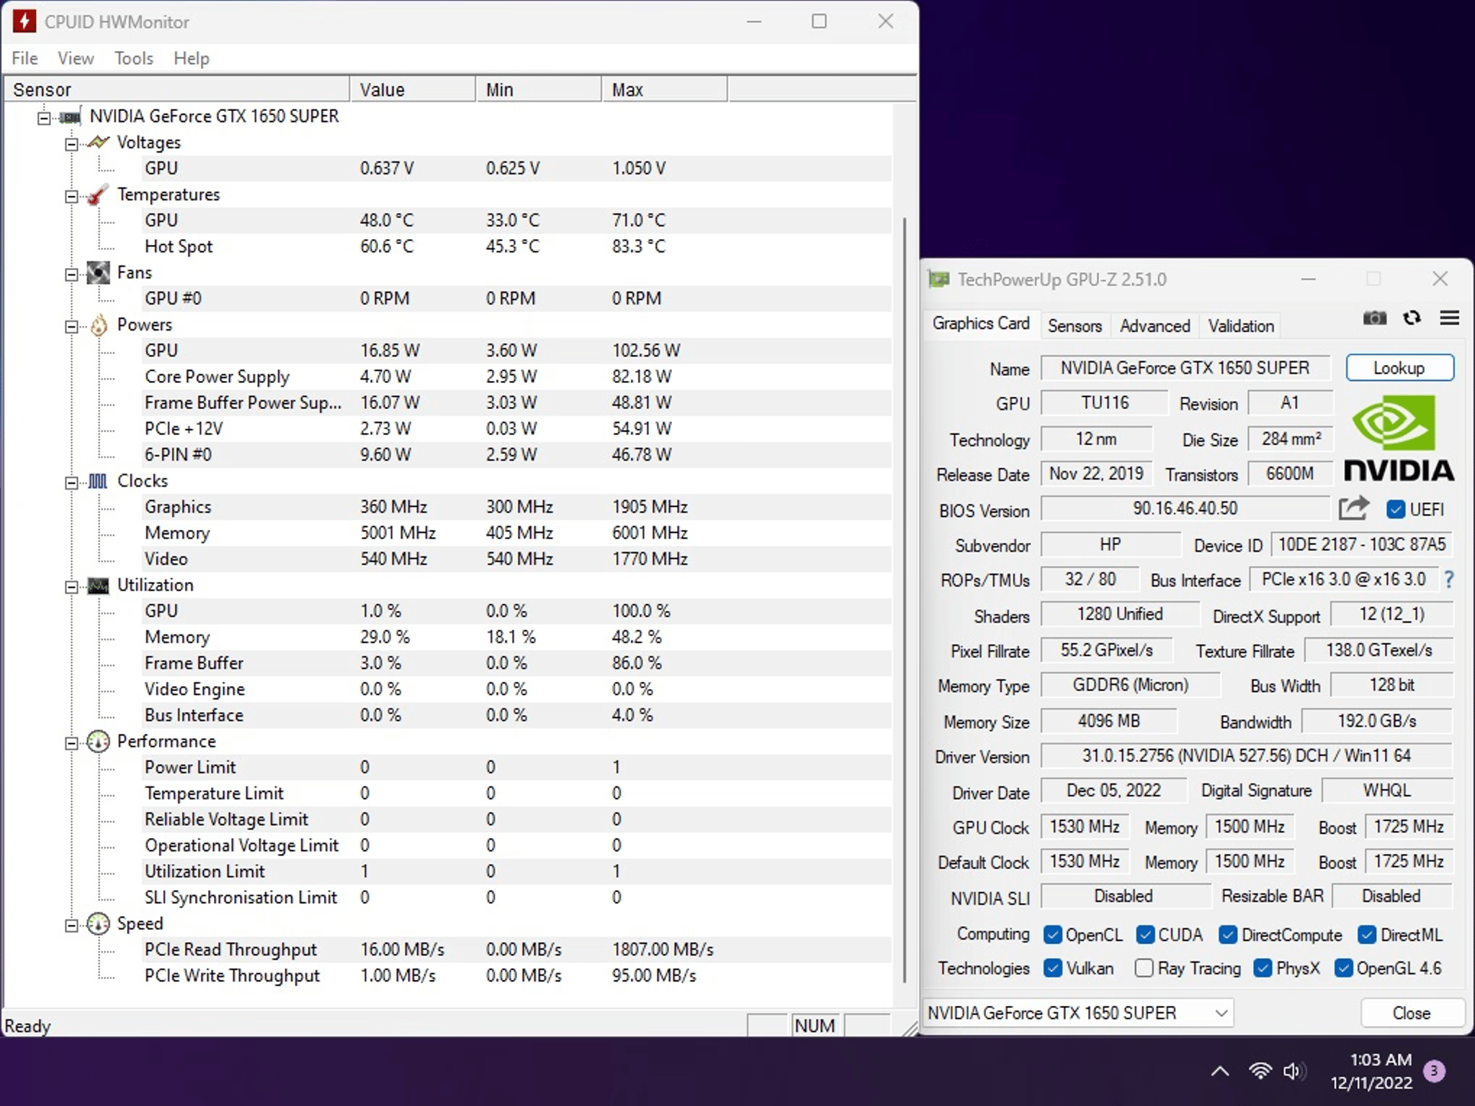Click the Temperatures thermometer icon in HWMonitor
The height and width of the screenshot is (1106, 1475).
pyautogui.click(x=99, y=194)
